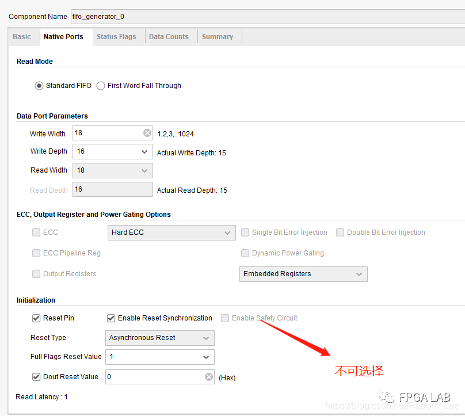The height and width of the screenshot is (416, 465).
Task: Click the 'Write Depth' label
Action: click(x=49, y=151)
